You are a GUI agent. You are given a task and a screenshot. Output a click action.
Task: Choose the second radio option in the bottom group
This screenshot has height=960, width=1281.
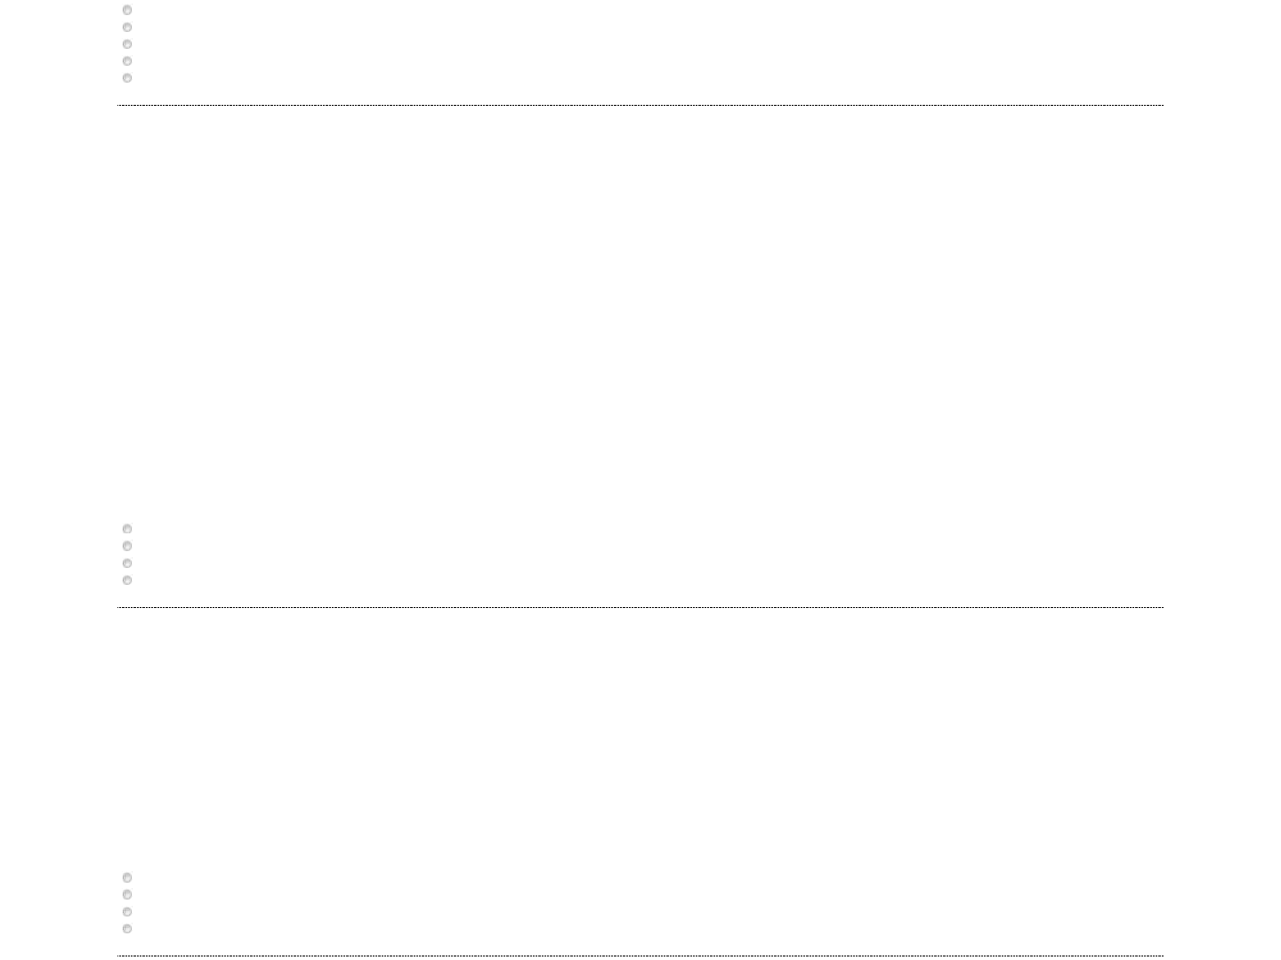[127, 895]
